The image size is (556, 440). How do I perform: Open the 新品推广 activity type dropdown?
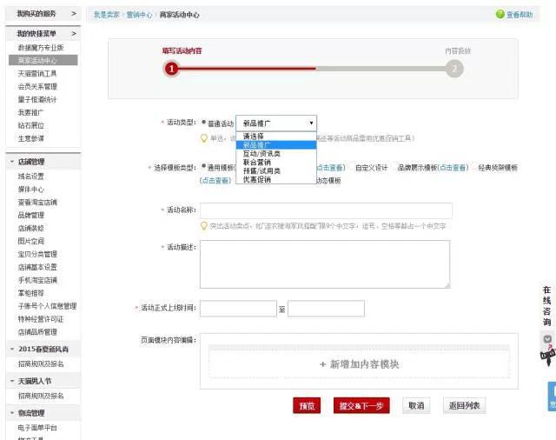(276, 123)
